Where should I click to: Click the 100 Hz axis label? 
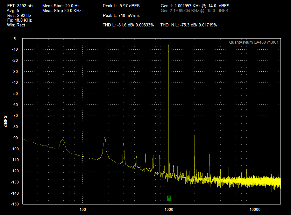pyautogui.click(x=82, y=210)
